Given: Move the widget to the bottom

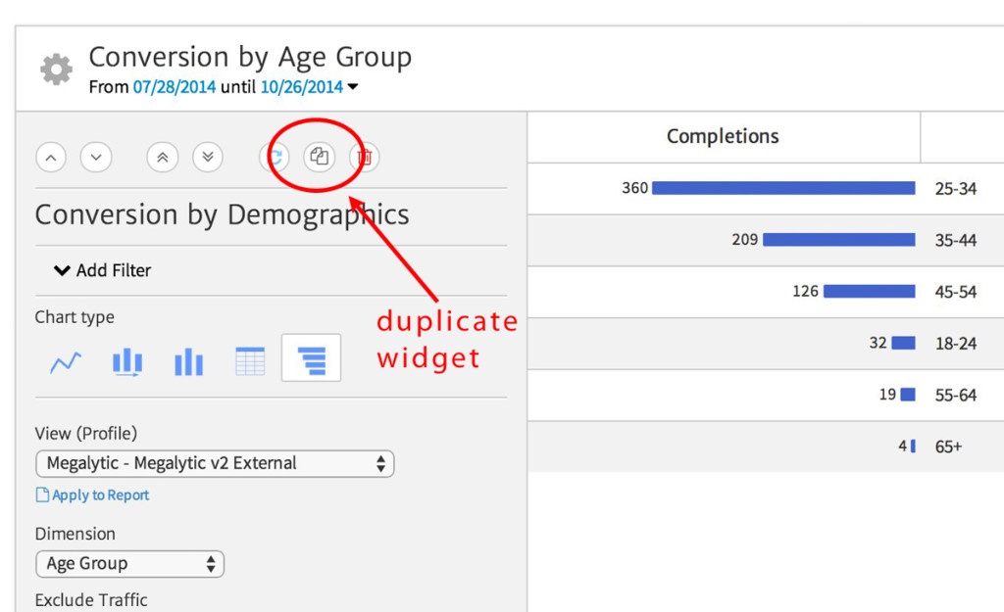Looking at the screenshot, I should click(208, 157).
